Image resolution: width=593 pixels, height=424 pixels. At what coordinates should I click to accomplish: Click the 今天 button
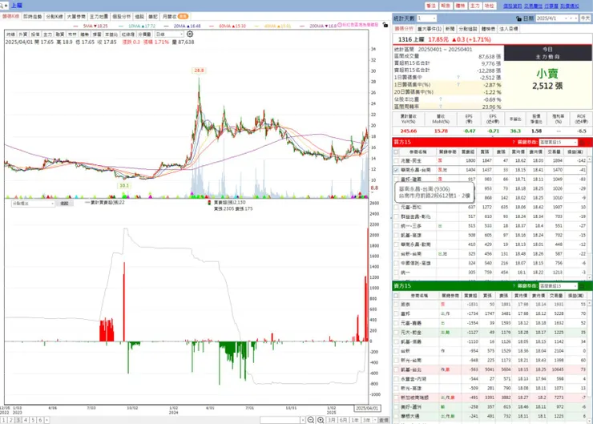[x=585, y=18]
